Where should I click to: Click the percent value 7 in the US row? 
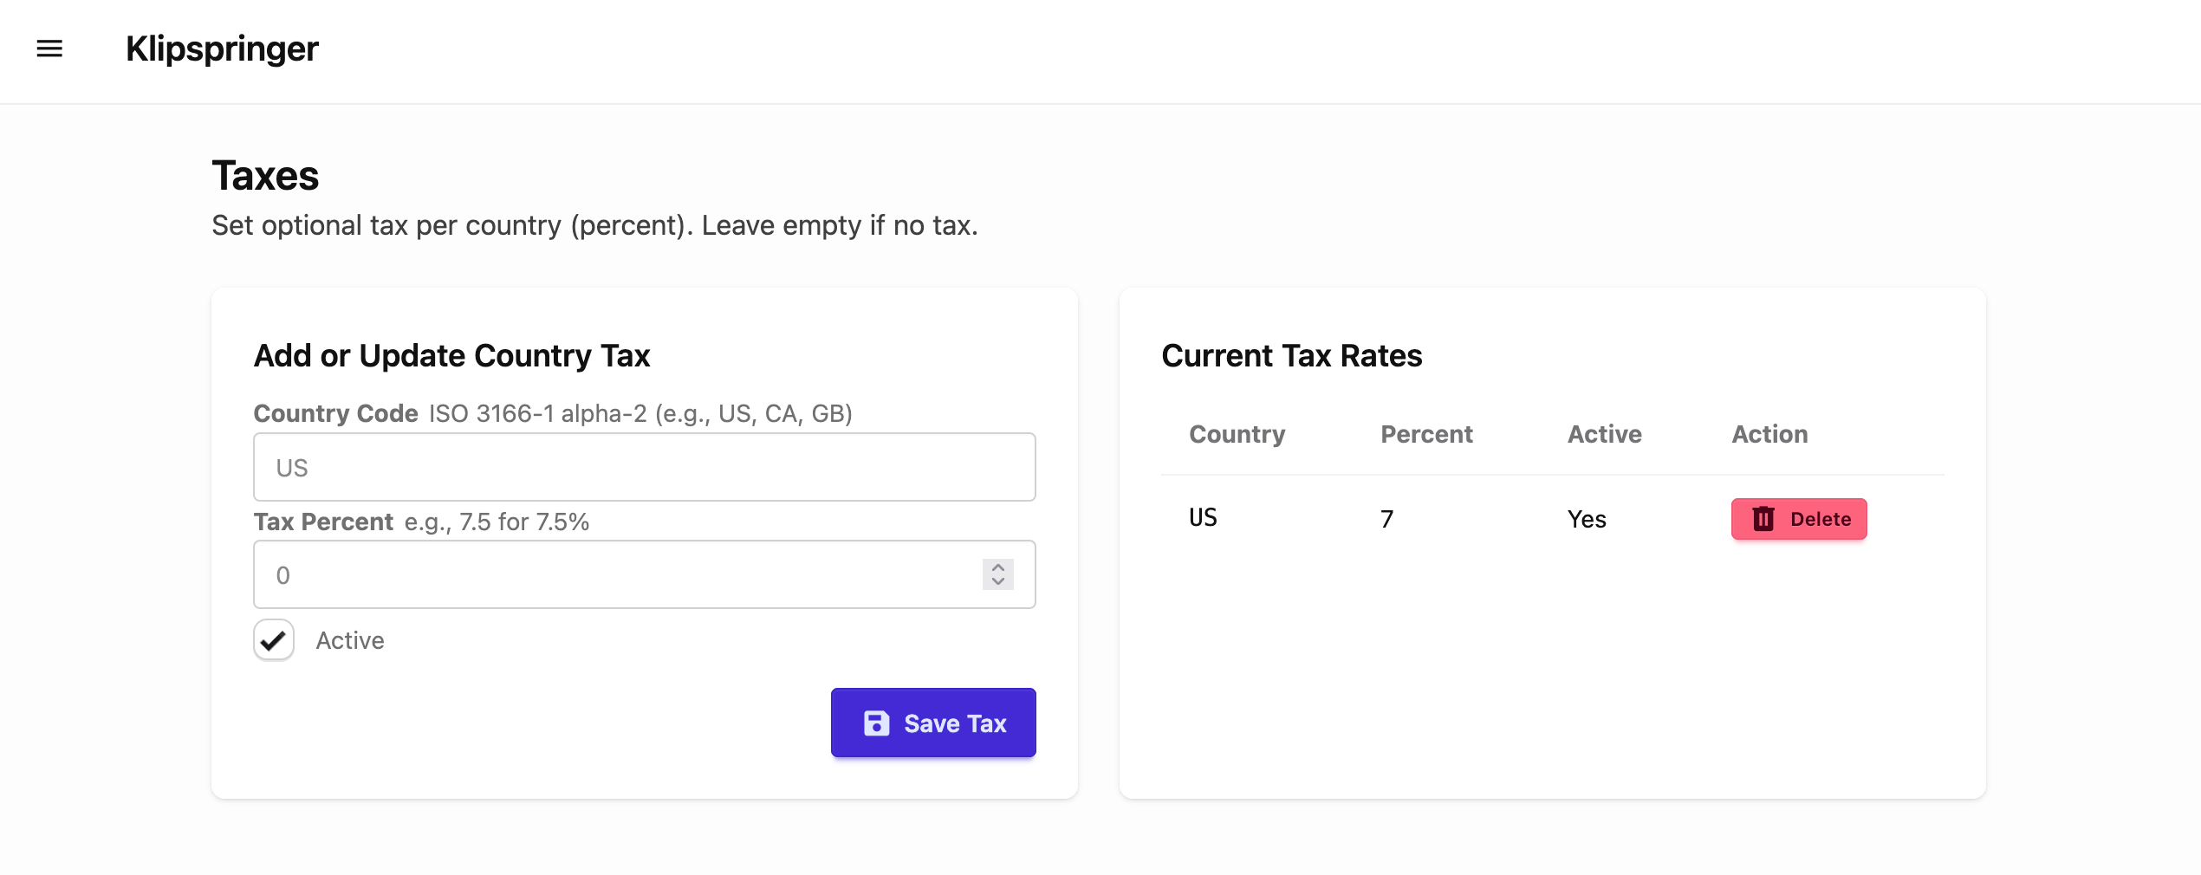tap(1386, 519)
